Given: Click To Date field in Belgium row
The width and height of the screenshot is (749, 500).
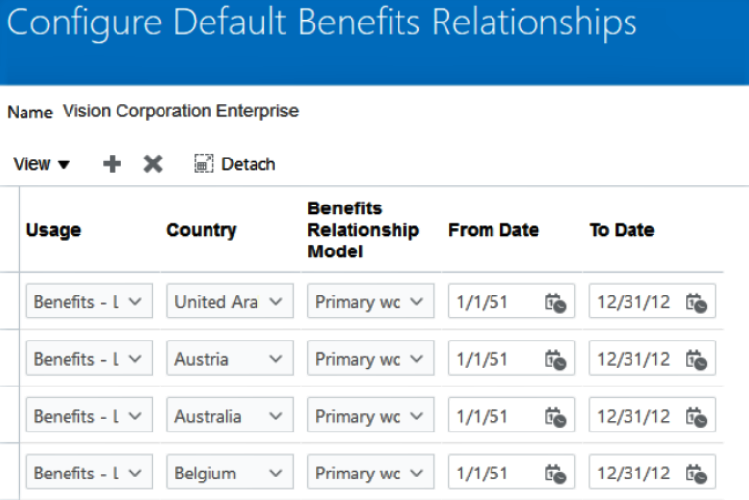Looking at the screenshot, I should 635,474.
